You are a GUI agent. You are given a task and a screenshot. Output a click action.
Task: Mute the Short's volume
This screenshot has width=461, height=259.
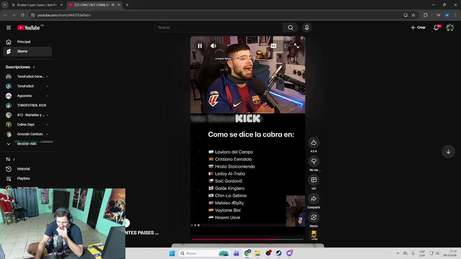click(x=214, y=46)
